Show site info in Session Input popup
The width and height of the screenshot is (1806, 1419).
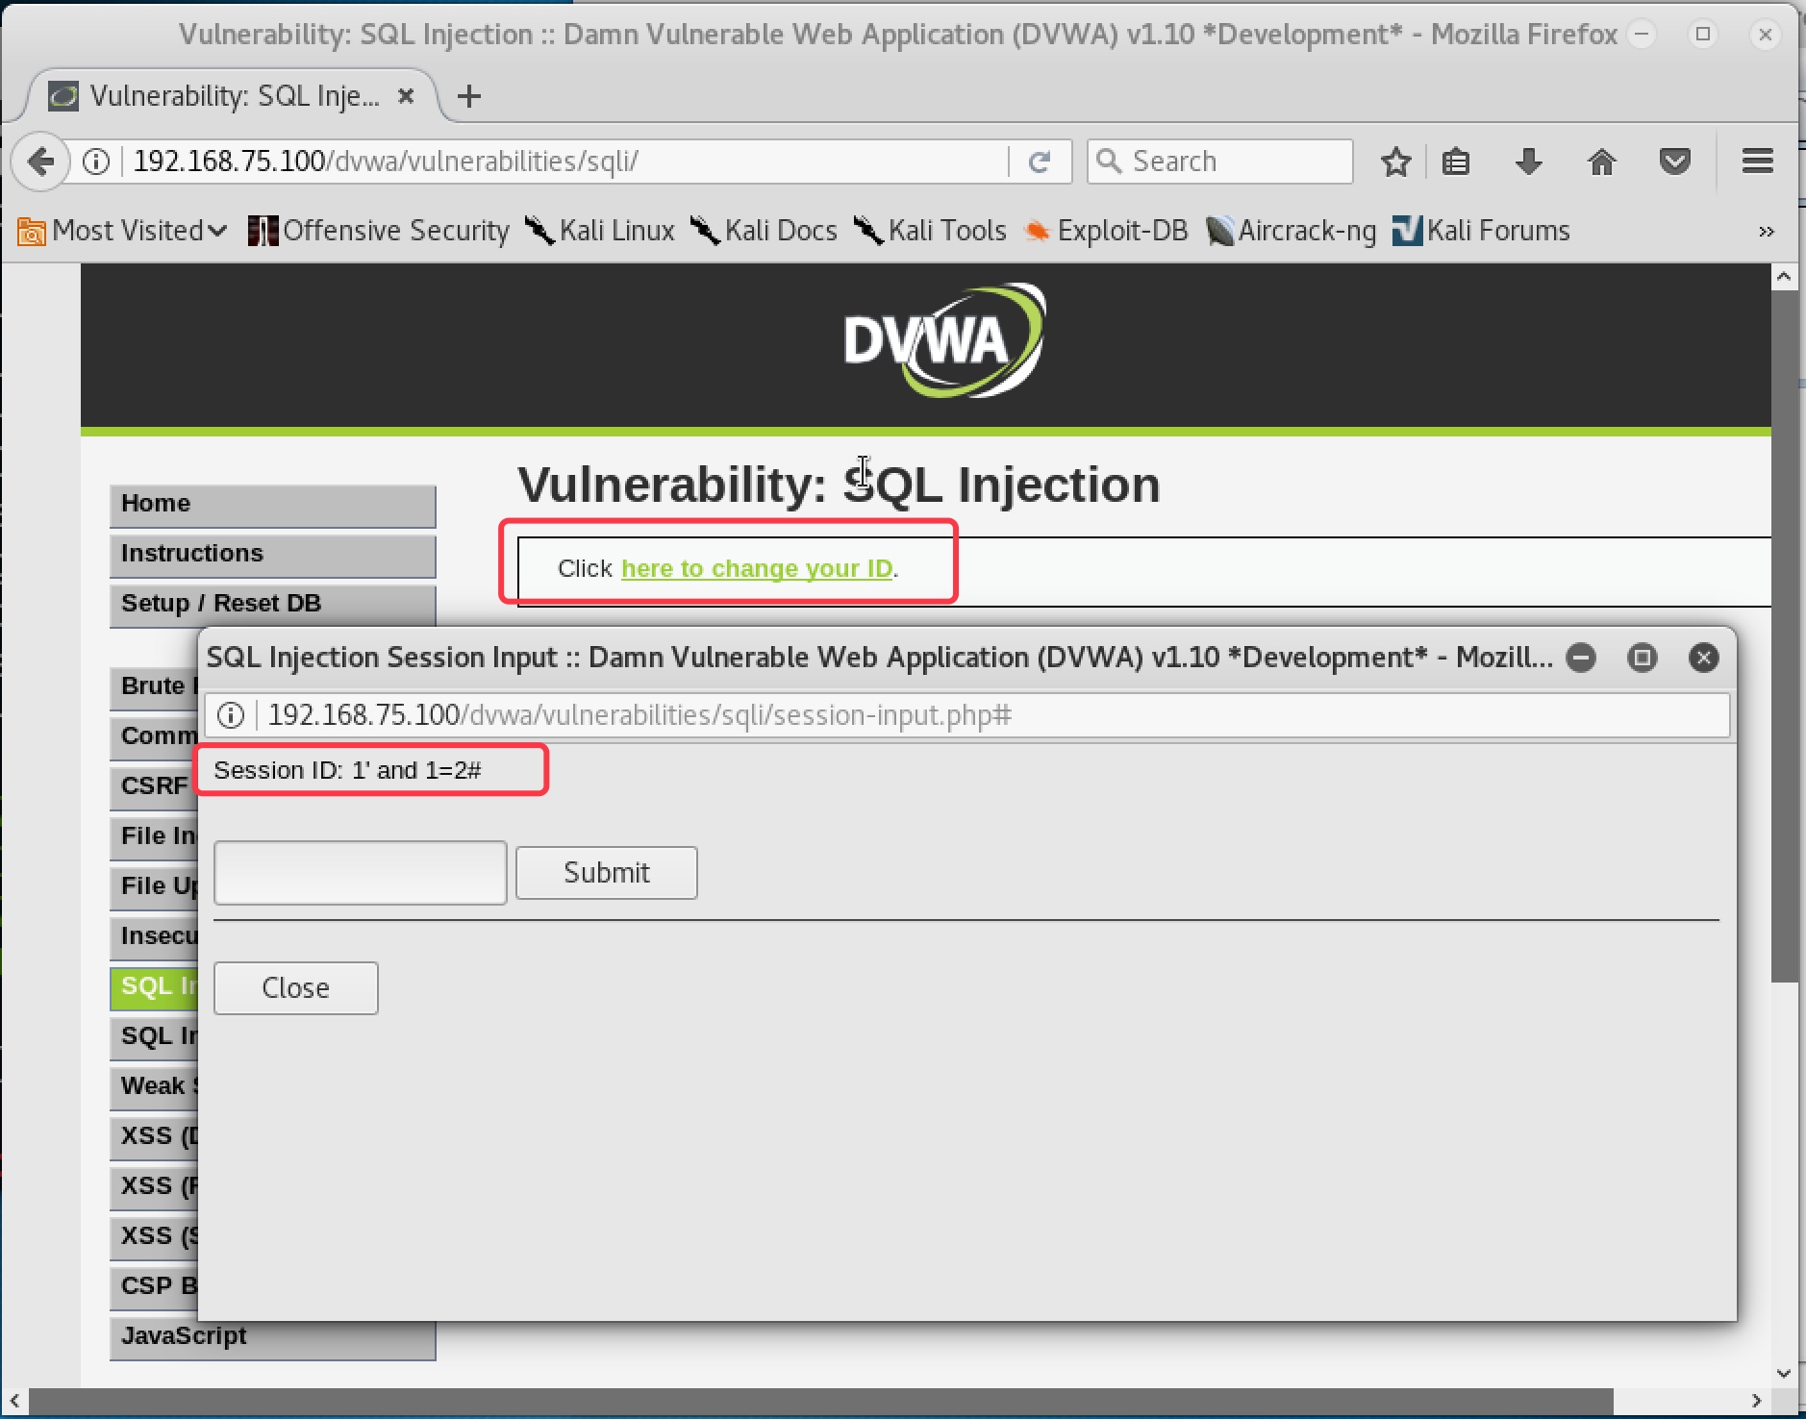tap(231, 714)
